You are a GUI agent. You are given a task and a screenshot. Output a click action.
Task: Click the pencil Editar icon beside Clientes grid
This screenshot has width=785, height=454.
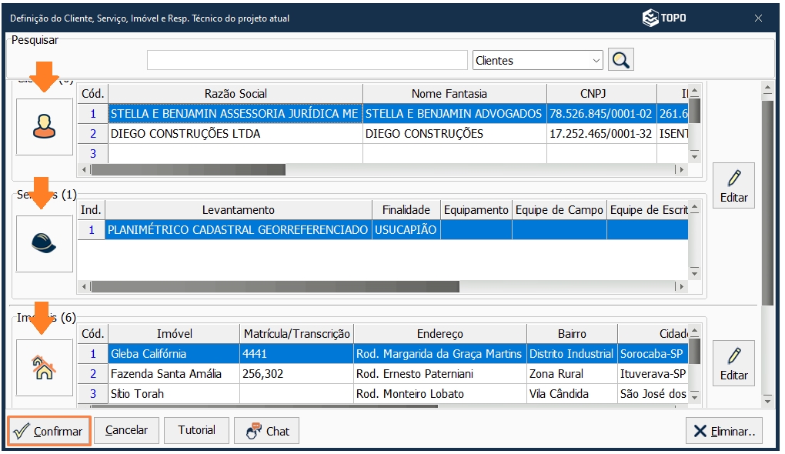733,185
